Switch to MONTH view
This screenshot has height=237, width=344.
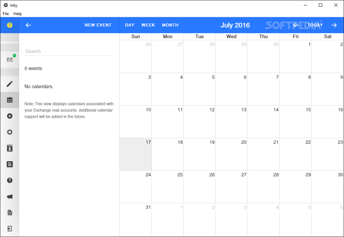tap(170, 25)
